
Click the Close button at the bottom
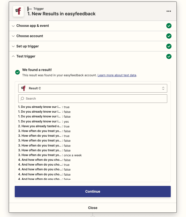[93, 208]
